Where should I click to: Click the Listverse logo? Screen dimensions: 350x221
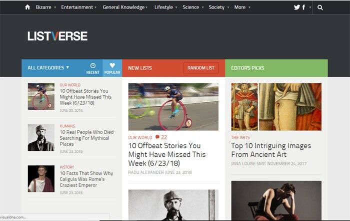tap(57, 36)
